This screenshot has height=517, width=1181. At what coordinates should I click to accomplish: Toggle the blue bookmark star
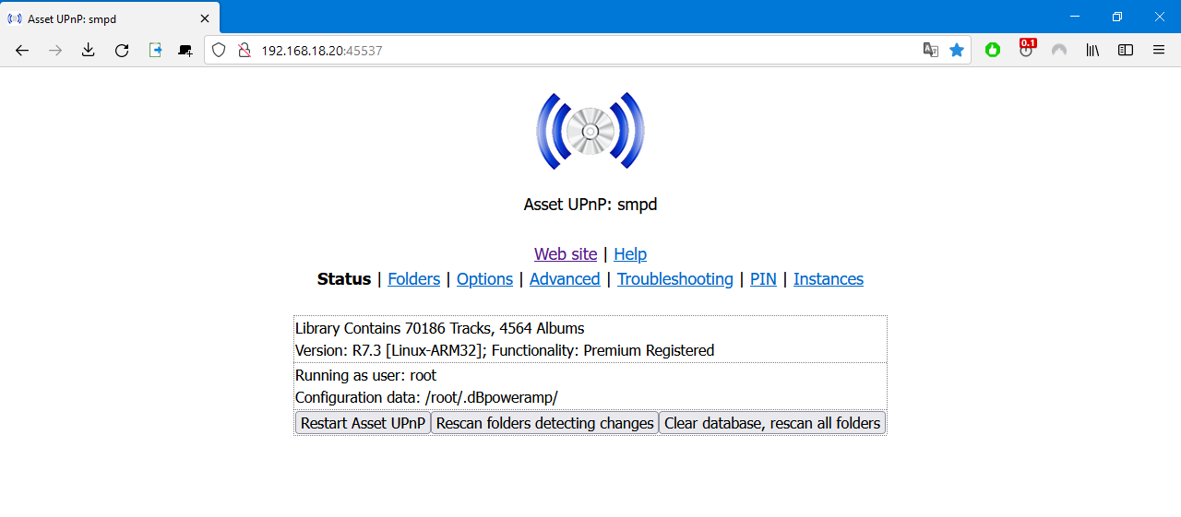(x=957, y=51)
